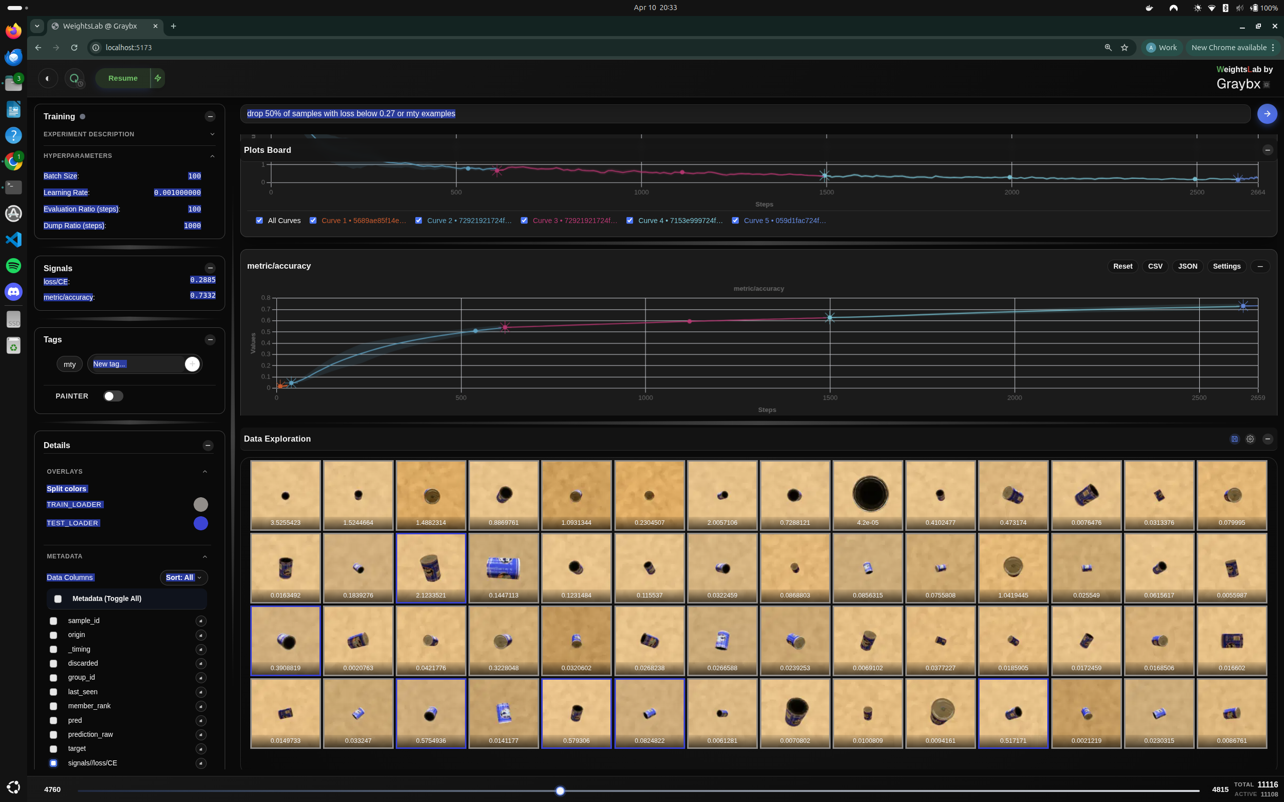Collapse the Hyperparameters section
Screen dimensions: 1284x802
212,155
